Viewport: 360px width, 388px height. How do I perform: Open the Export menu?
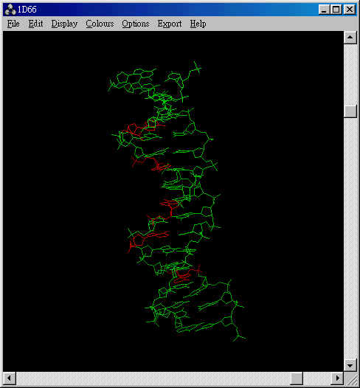coord(170,24)
